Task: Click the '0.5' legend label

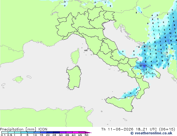Action: 10,135
